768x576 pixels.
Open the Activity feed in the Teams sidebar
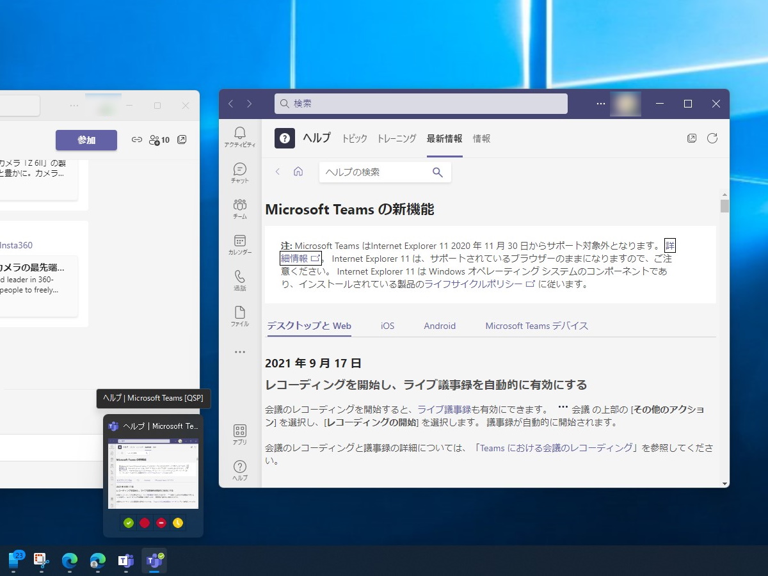coord(239,135)
